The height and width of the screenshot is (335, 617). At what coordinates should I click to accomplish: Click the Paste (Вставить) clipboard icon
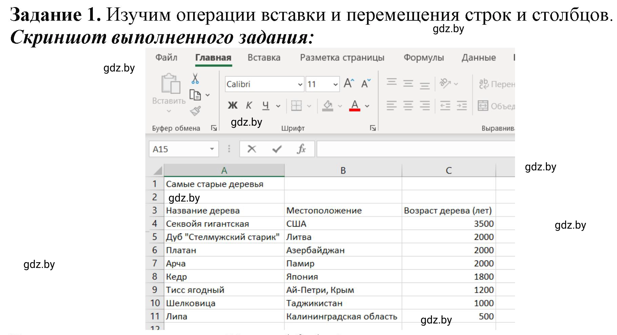(x=170, y=83)
